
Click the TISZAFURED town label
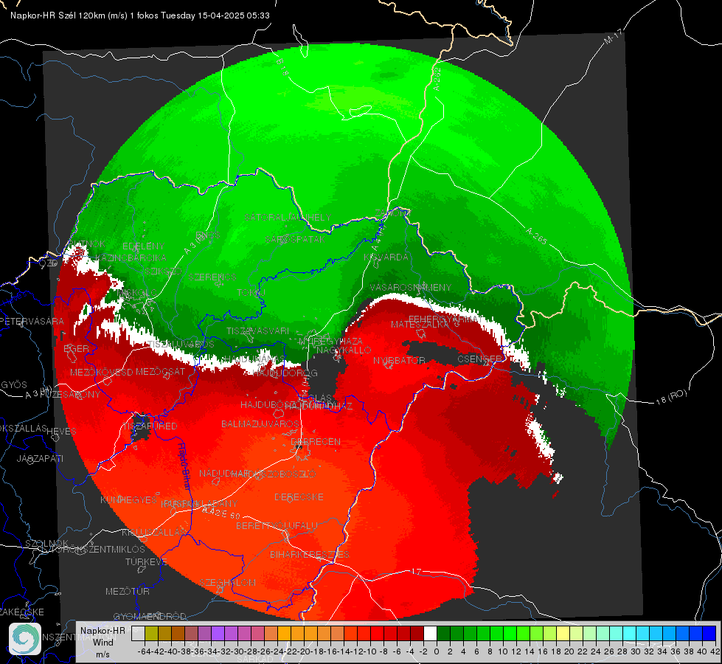pos(150,426)
